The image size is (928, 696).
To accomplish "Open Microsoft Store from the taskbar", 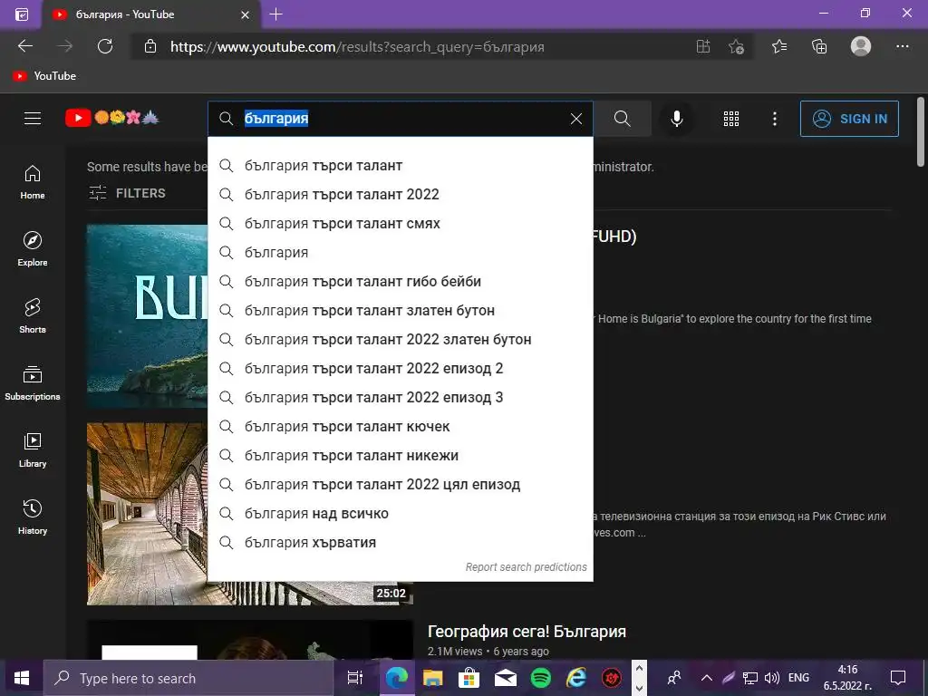I will click(x=469, y=678).
